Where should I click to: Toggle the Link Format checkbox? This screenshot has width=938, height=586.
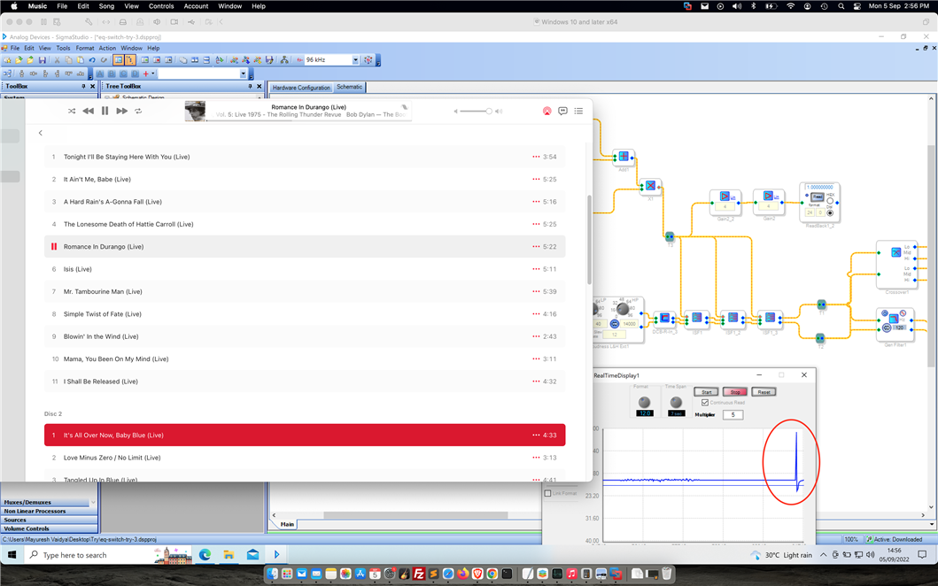point(547,493)
